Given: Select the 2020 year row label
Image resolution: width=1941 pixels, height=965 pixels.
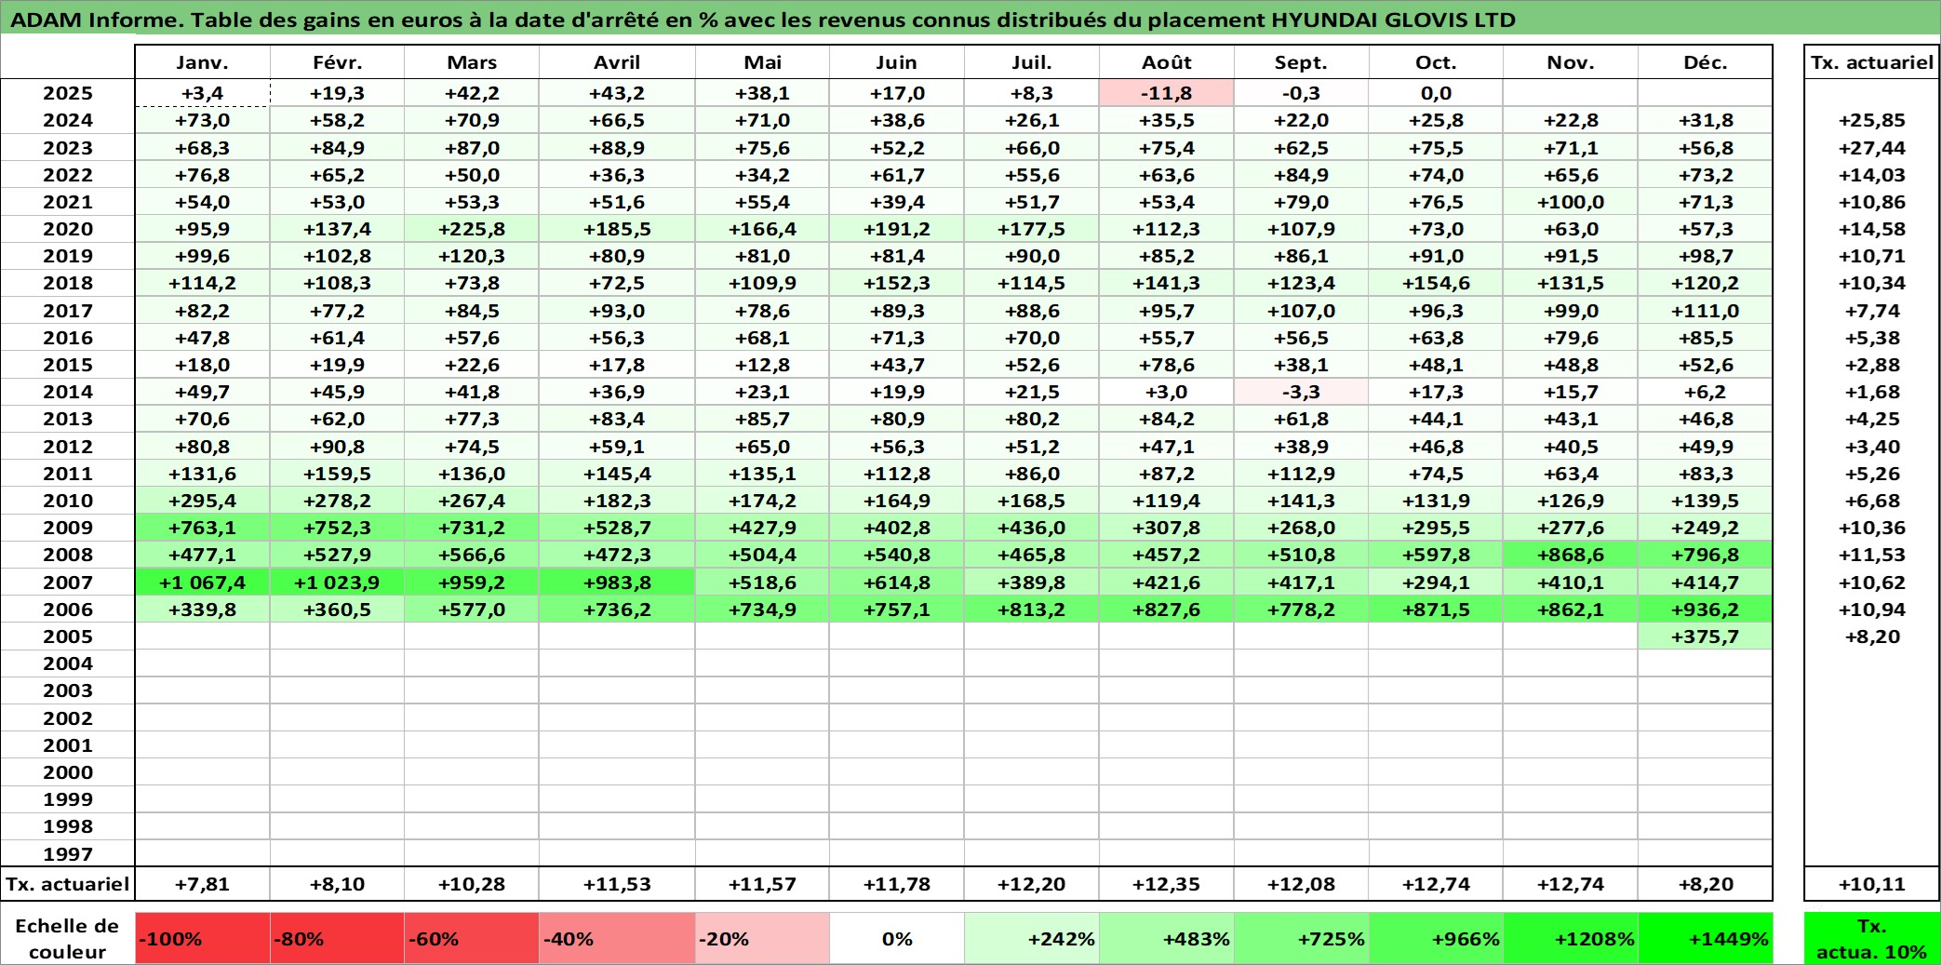Looking at the screenshot, I should tap(68, 229).
